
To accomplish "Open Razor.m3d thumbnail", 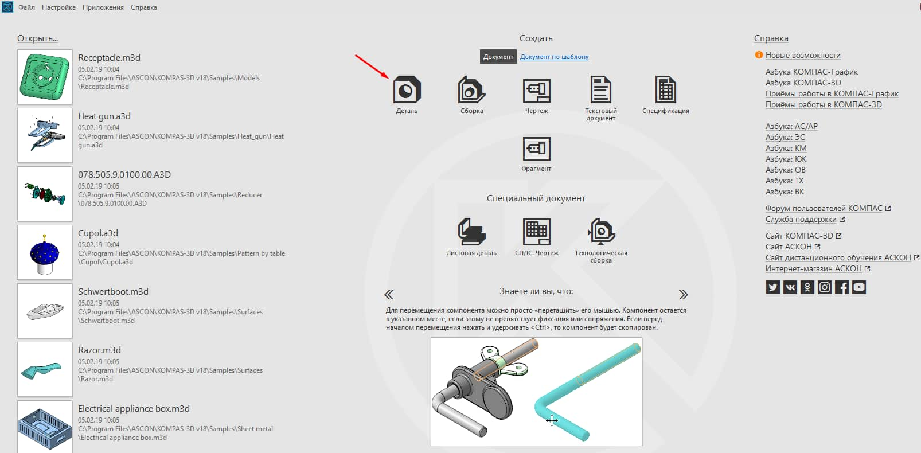I will [x=45, y=369].
